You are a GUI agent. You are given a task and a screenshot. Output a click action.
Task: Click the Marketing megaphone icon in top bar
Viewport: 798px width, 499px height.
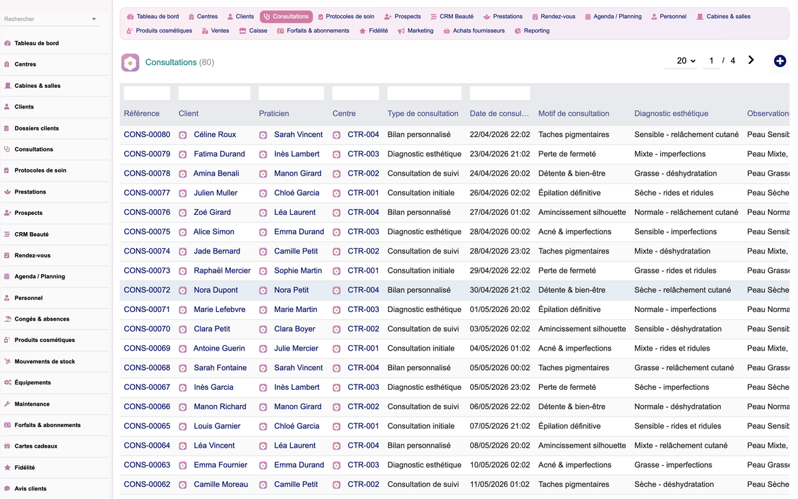401,31
